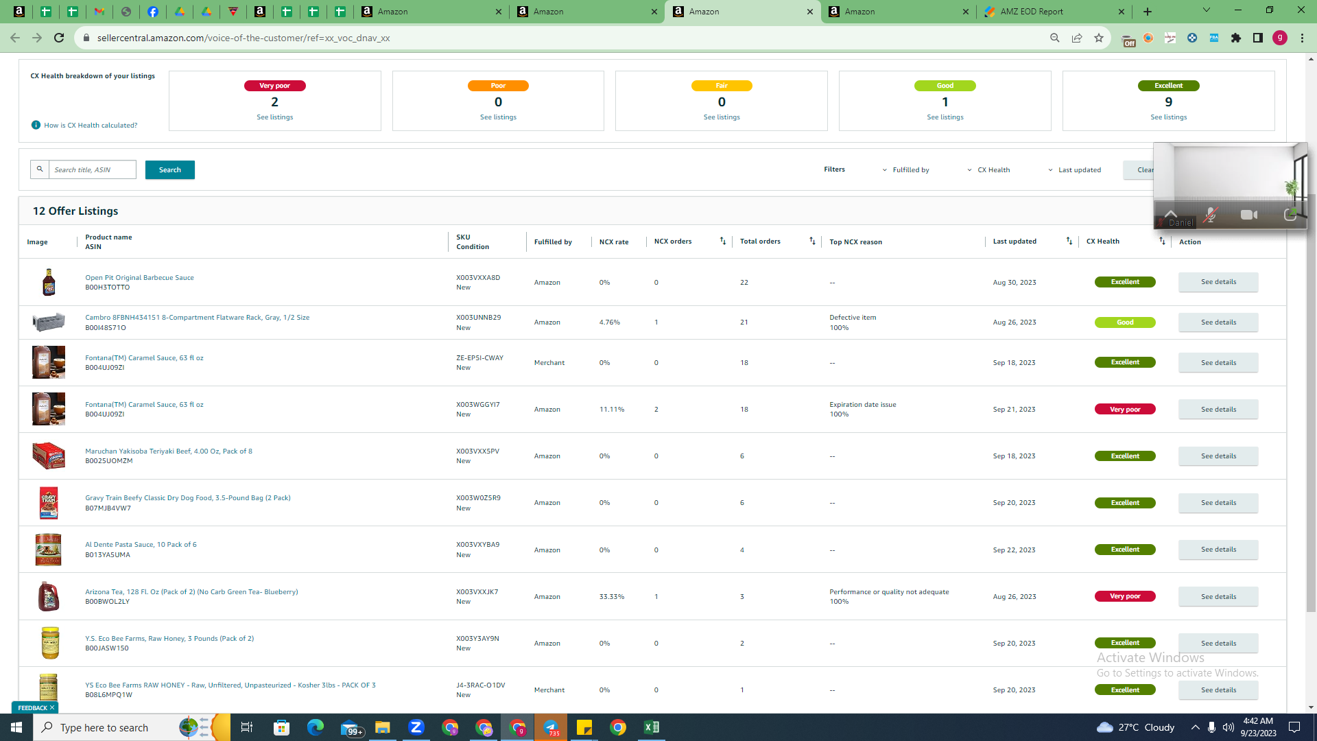Open Excel from the taskbar
Viewport: 1317px width, 741px height.
(x=652, y=727)
